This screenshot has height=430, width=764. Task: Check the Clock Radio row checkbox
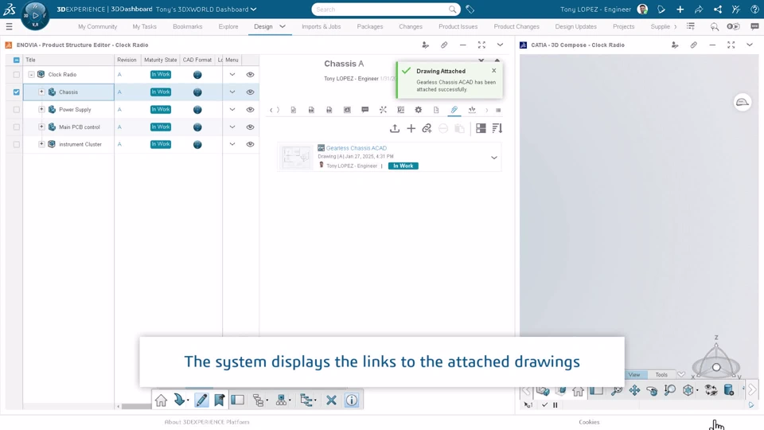[17, 75]
